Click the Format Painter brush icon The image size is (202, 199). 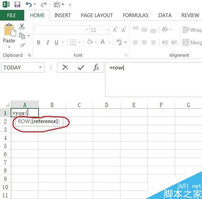(x=22, y=45)
